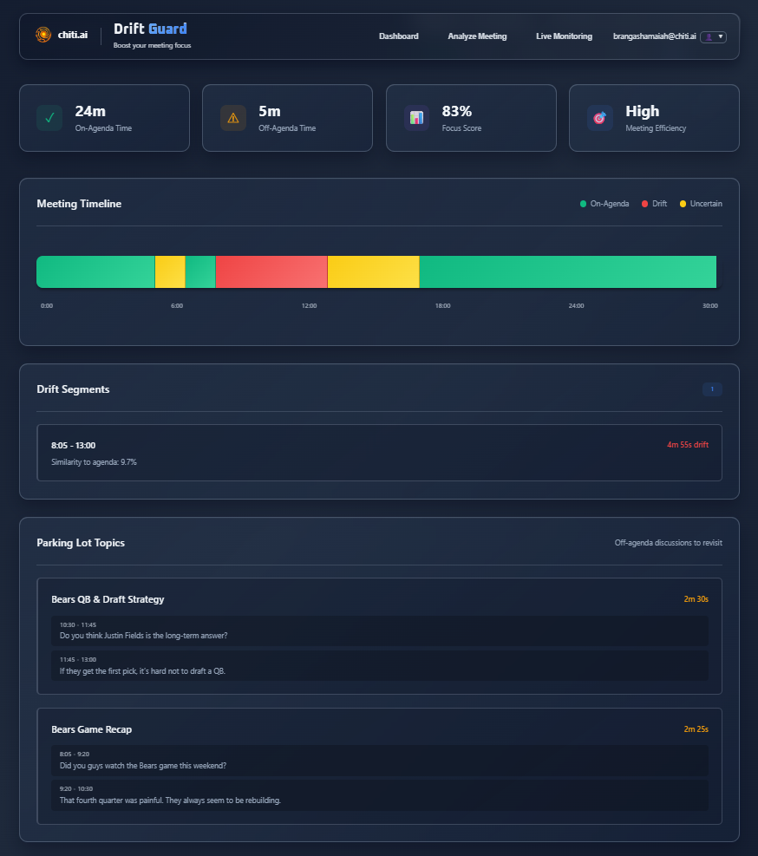Click the green checkmark On-Agenda Time icon

49,117
